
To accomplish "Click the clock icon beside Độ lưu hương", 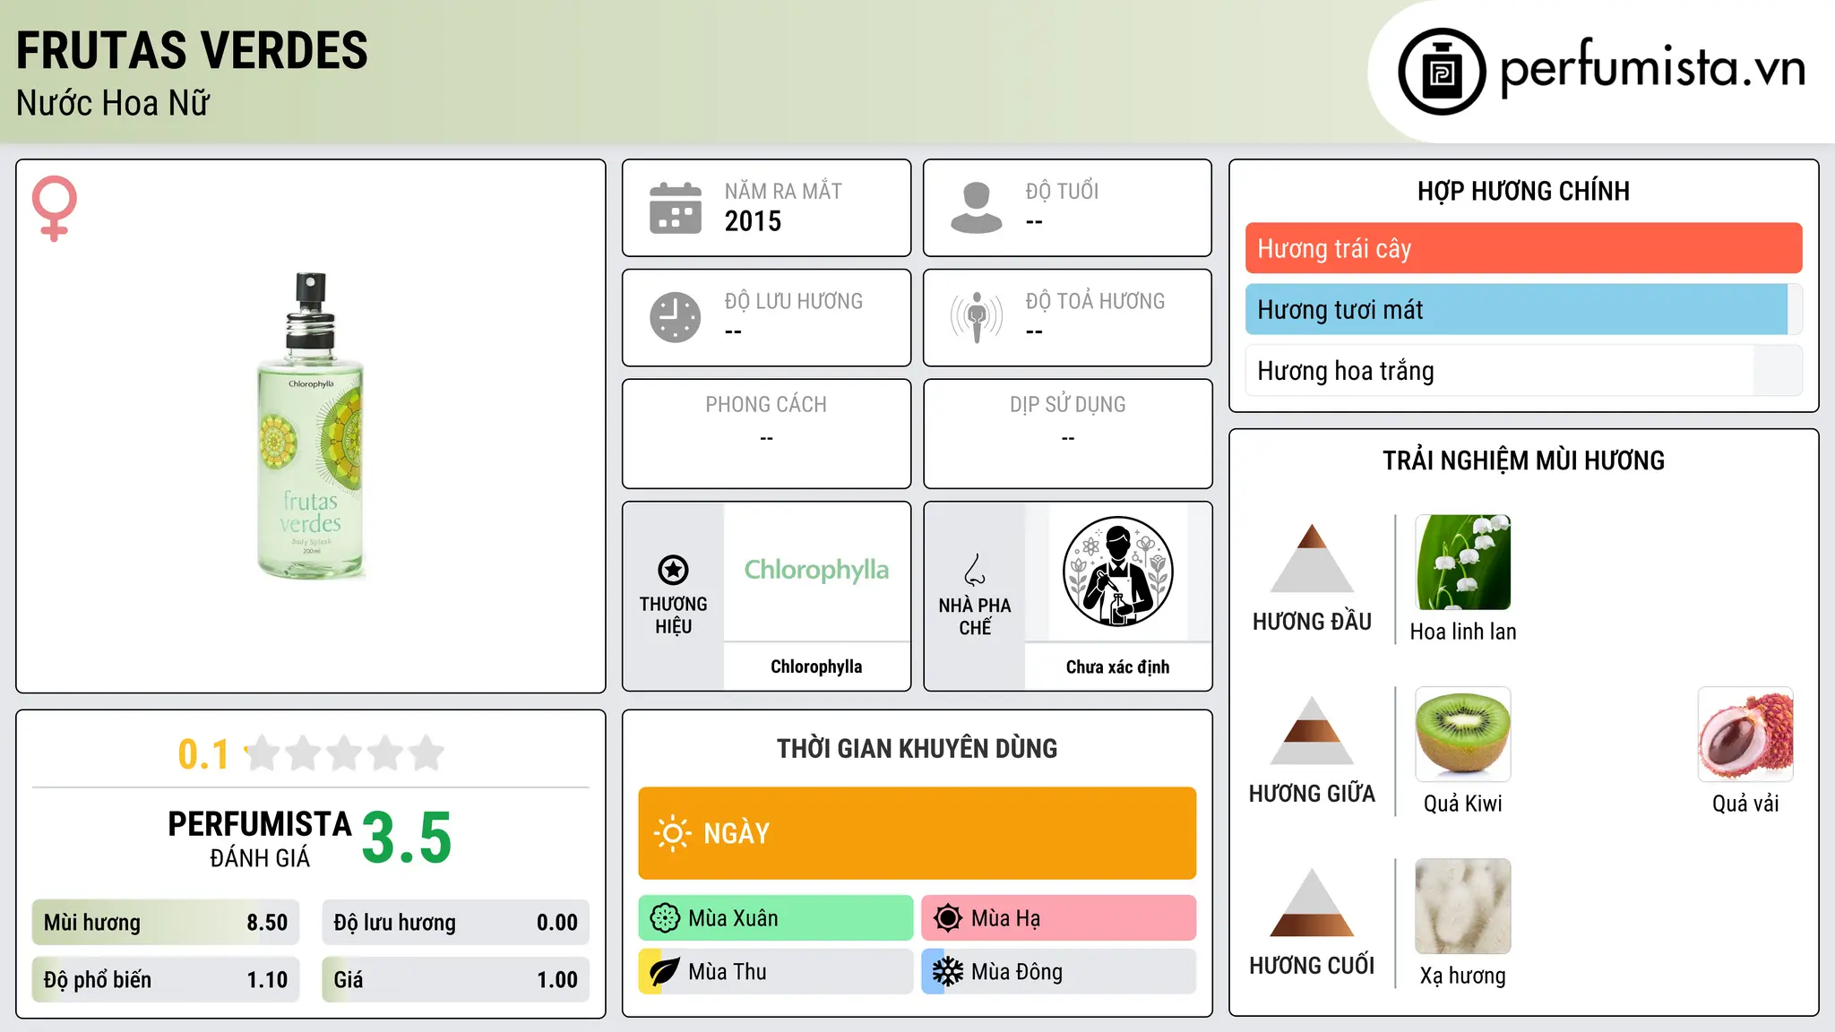I will [x=676, y=317].
